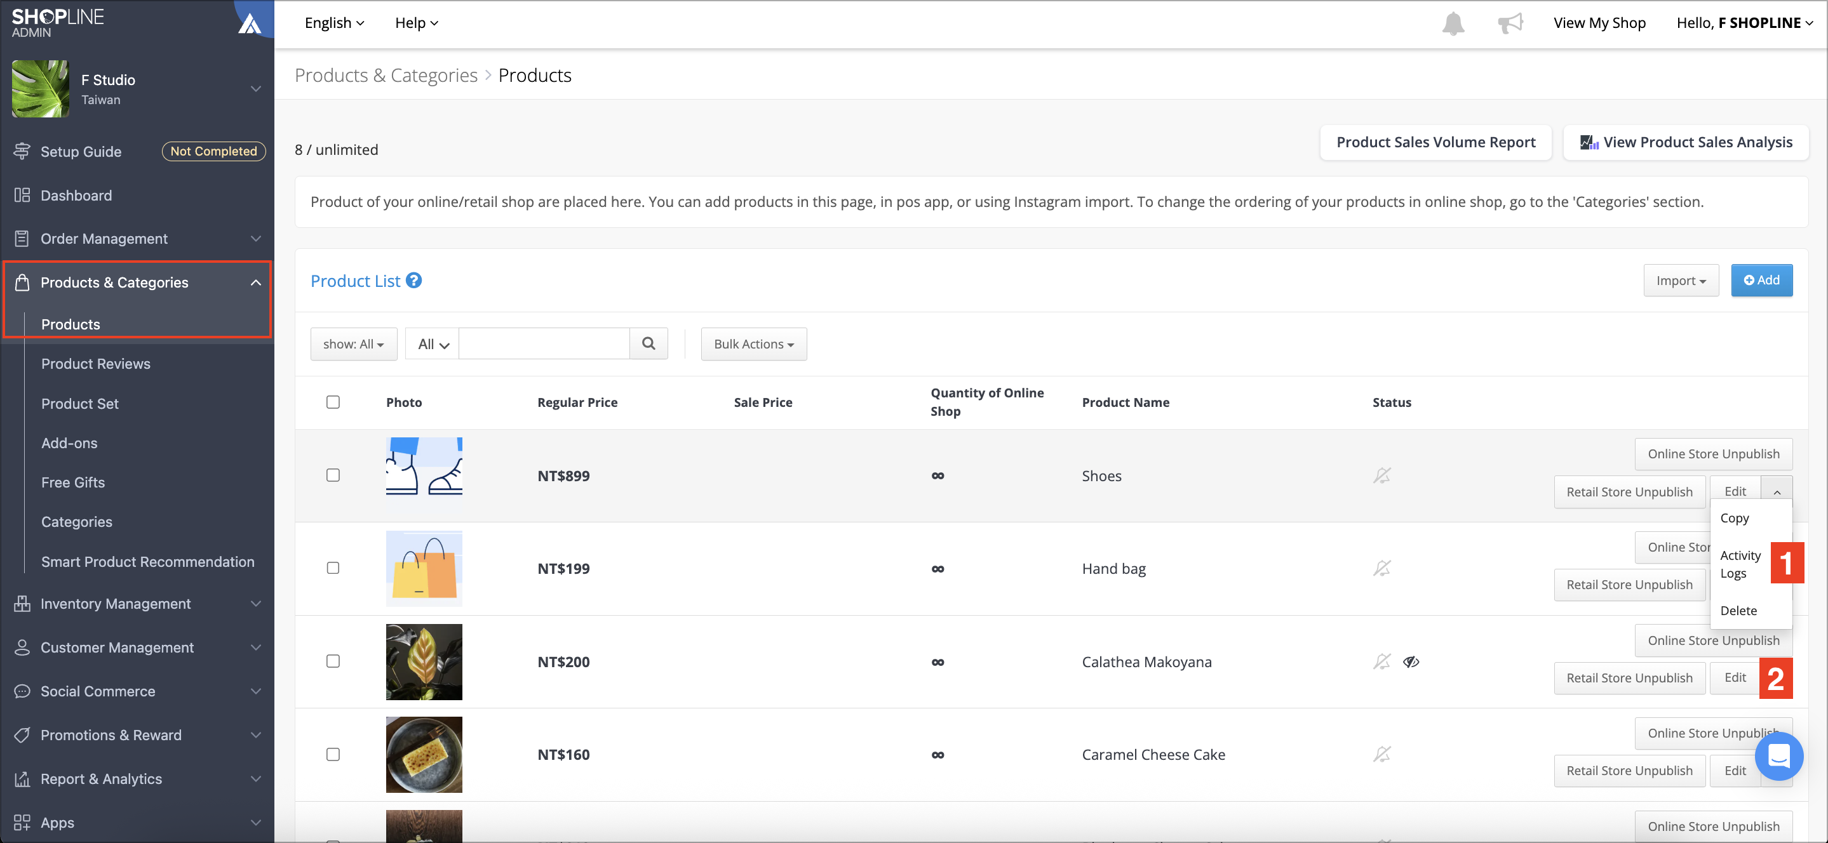Click the Shopline Admin logo
Screen dimensions: 1828x843
tap(57, 23)
